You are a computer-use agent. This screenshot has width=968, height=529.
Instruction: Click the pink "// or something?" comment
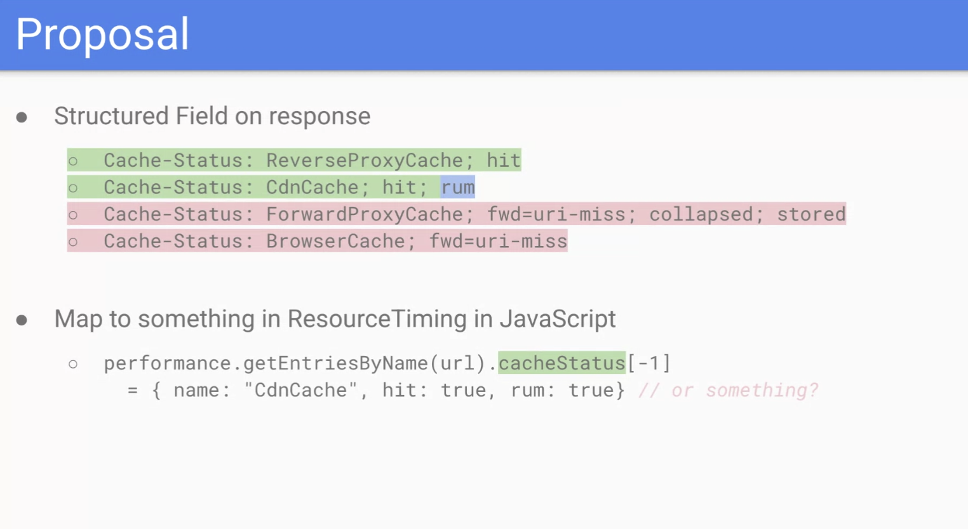(x=729, y=389)
